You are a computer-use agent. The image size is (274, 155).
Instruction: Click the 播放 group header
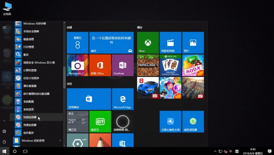tap(140, 27)
